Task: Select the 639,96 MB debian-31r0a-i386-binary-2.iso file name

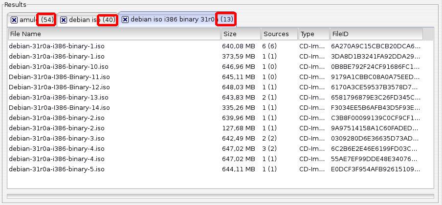Action: (57, 118)
